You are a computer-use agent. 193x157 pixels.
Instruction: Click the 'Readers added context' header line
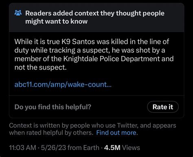(95, 13)
